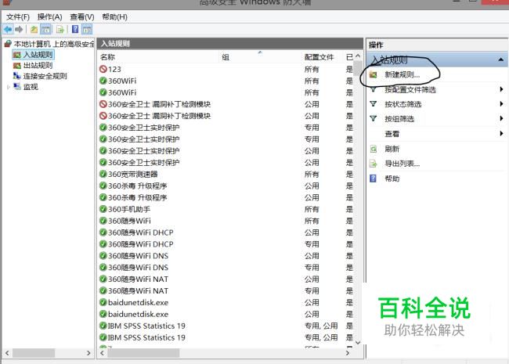Click scroll-down arrow of rules list
Viewport: 509px width, 364px height.
(358, 343)
